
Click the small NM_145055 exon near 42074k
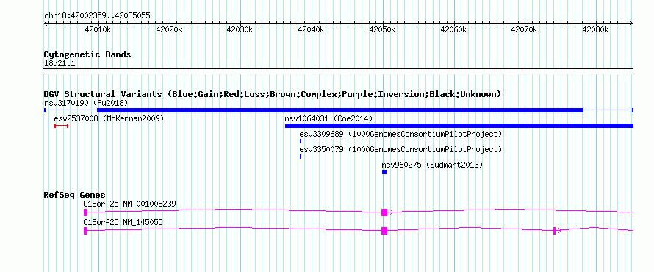click(x=554, y=231)
